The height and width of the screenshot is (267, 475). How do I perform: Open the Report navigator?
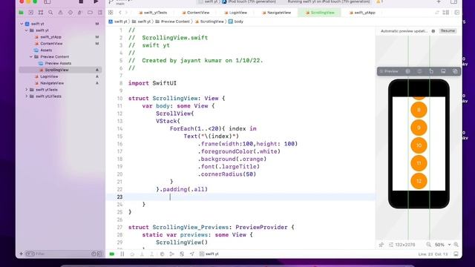(100, 13)
